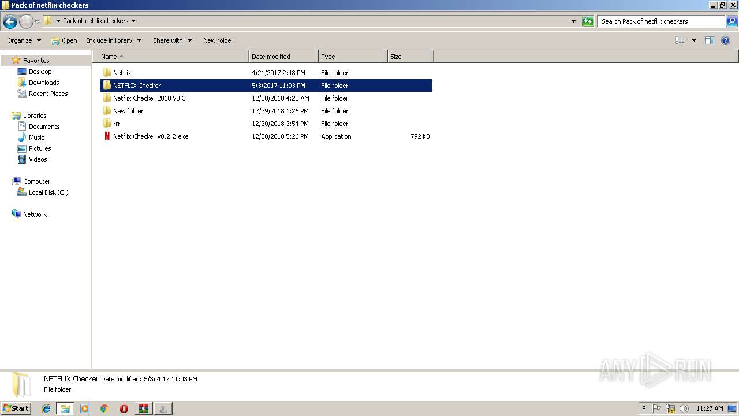
Task: Select the Netflix folder icon
Action: (x=107, y=73)
